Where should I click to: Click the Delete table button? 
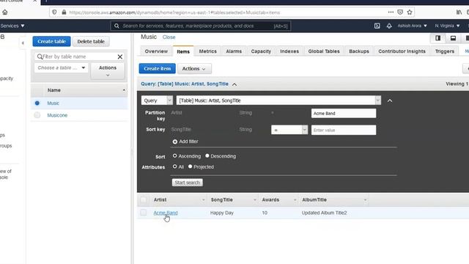(91, 41)
